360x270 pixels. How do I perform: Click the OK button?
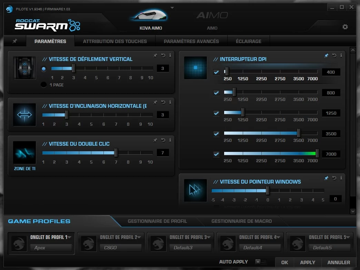click(284, 262)
